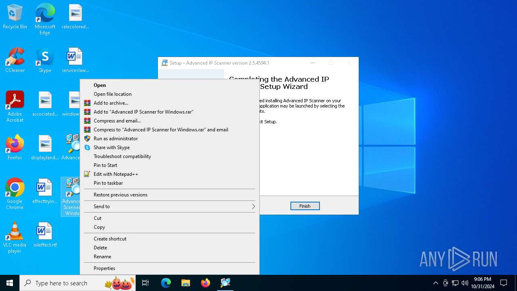This screenshot has height=291, width=517.
Task: Select the serviceslaw Word document icon
Action: 75,61
